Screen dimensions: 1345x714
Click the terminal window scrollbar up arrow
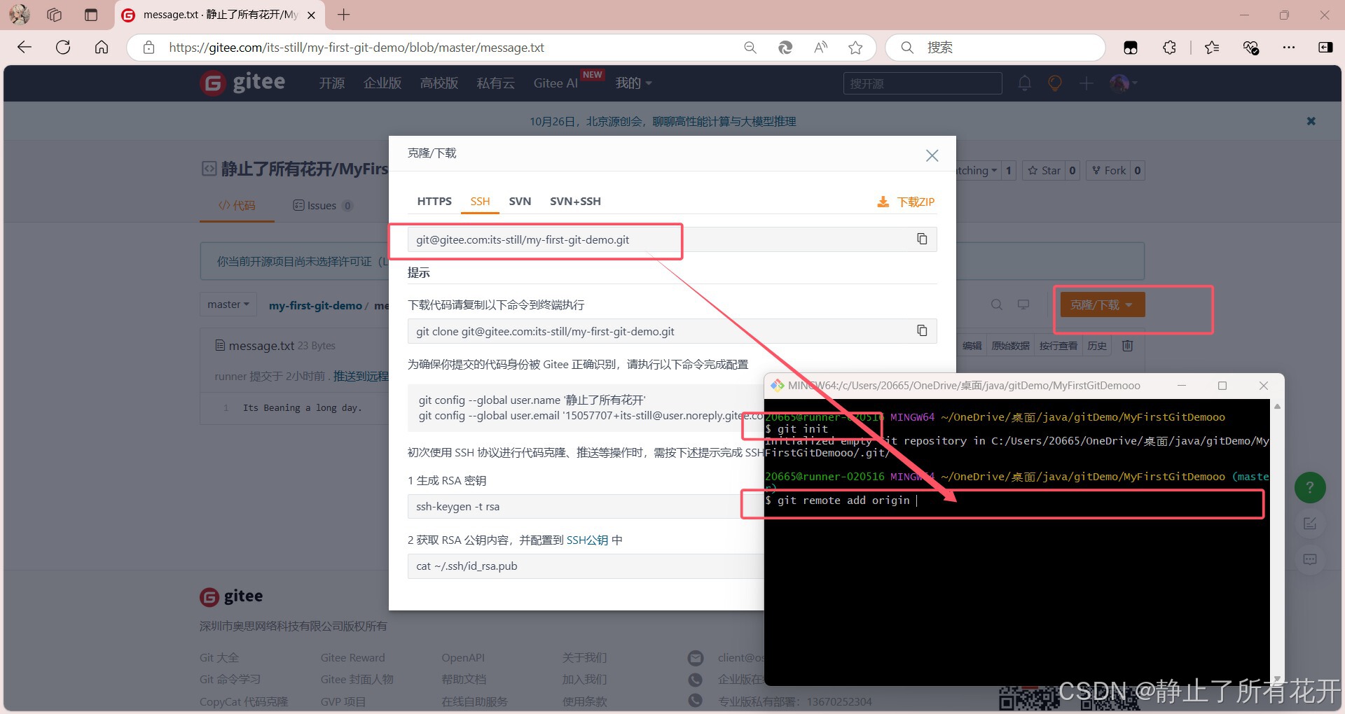(1277, 407)
